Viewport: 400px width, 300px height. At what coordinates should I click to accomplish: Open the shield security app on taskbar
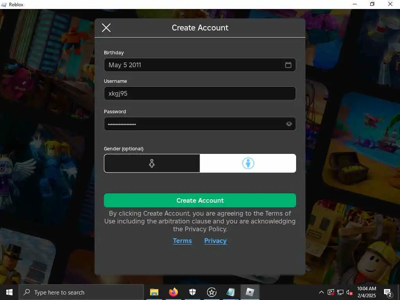coord(192,292)
